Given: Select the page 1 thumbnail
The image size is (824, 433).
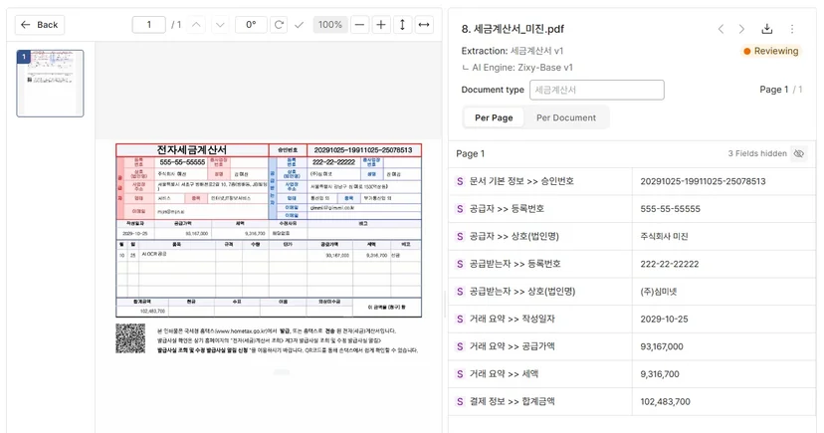Looking at the screenshot, I should pyautogui.click(x=50, y=83).
